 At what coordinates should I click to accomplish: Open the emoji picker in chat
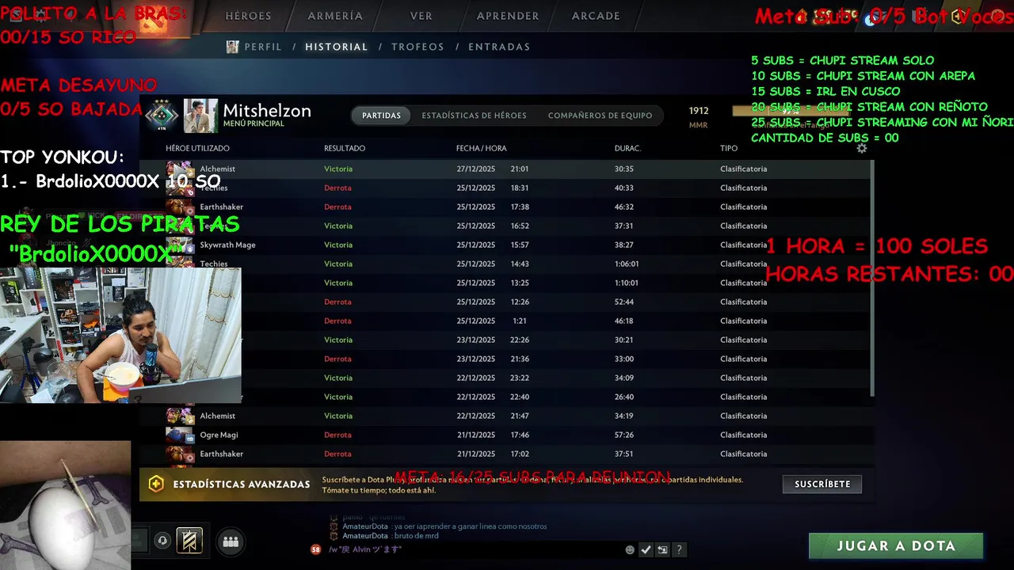click(630, 549)
